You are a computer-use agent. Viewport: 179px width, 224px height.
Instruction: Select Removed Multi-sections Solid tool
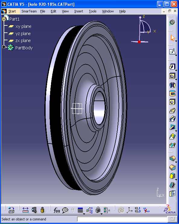coord(172,145)
